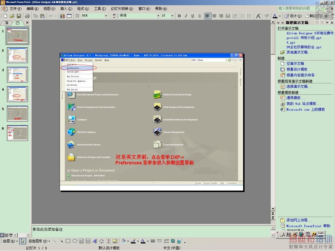
Task: Toggle bold formatting
Action: (179, 16)
